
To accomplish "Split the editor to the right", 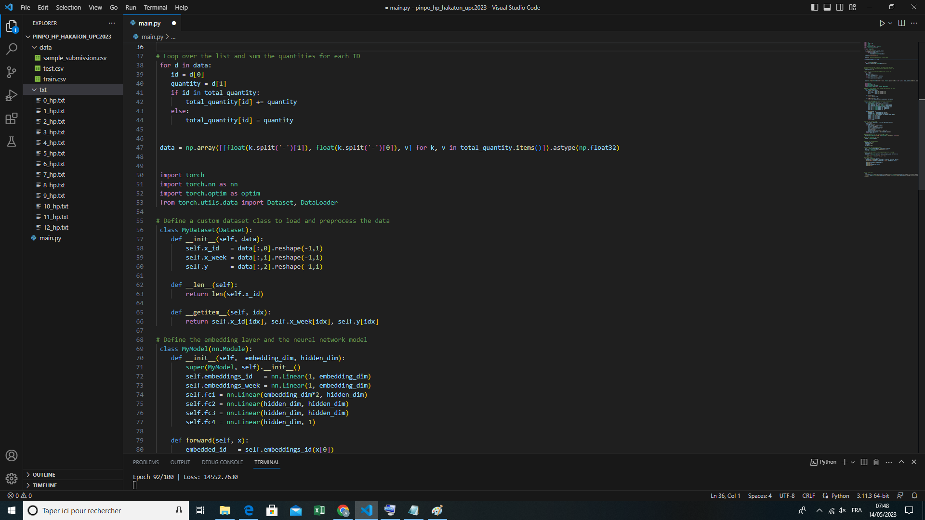I will pos(901,23).
